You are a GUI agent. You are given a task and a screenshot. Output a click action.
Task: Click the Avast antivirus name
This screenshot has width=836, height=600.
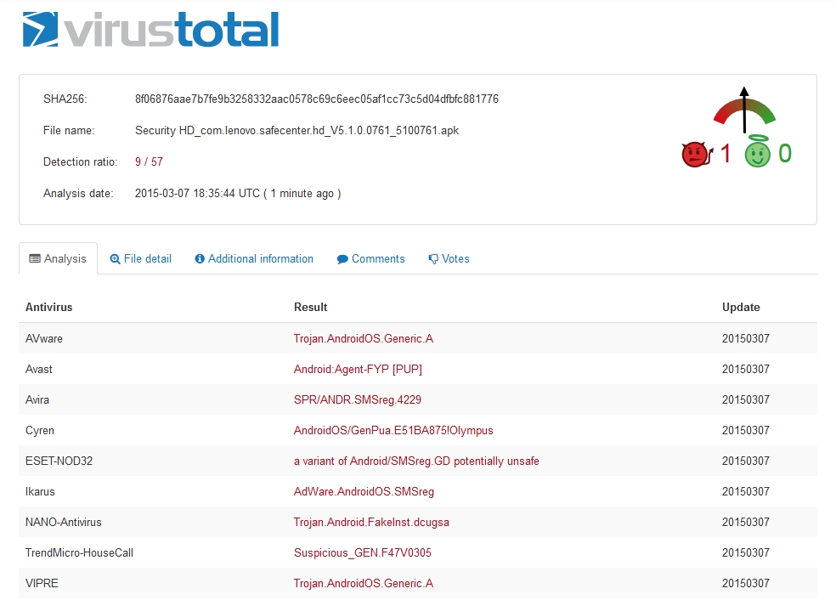tap(39, 369)
